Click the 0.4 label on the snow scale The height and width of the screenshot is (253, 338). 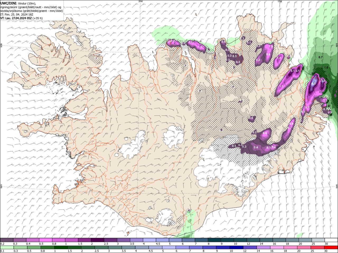click(x=28, y=244)
